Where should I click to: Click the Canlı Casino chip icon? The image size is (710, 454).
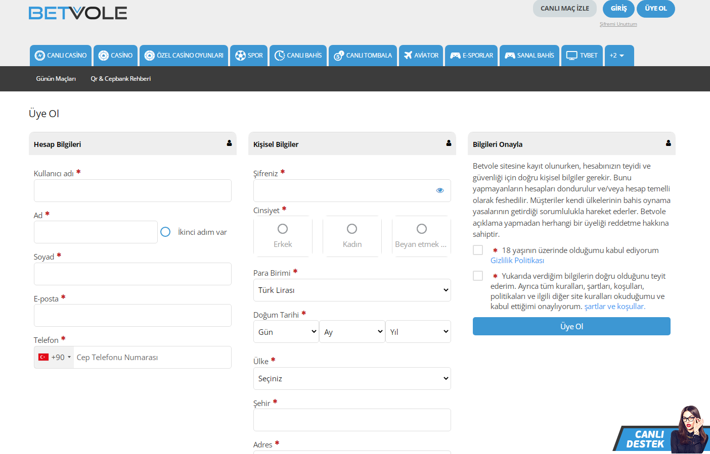(40, 56)
